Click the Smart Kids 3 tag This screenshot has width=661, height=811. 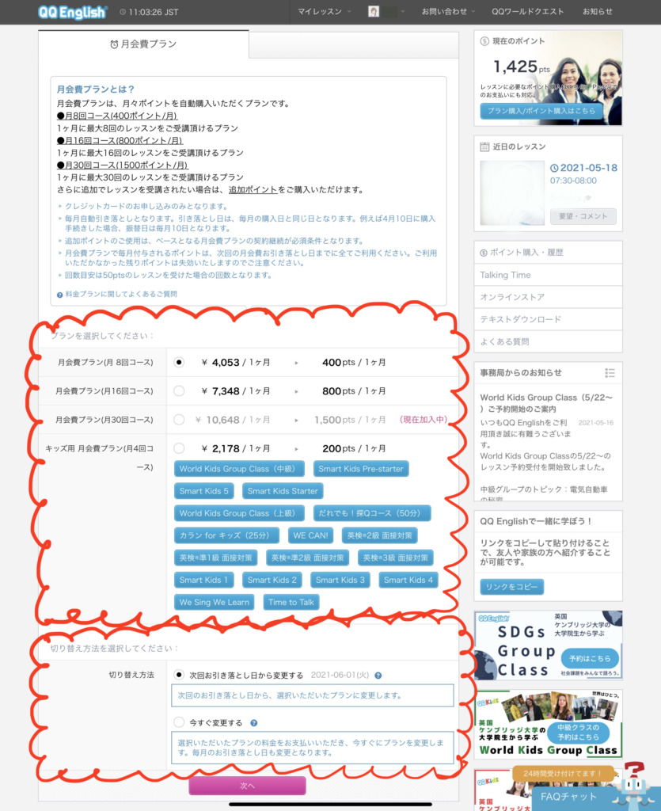click(x=340, y=581)
